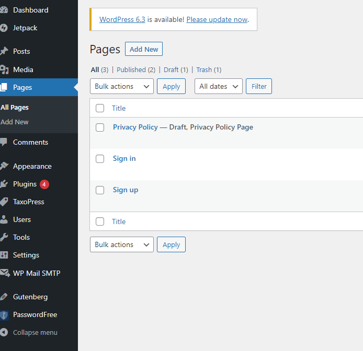The width and height of the screenshot is (363, 351).
Task: Click the Appearance paintbrush icon
Action: point(4,166)
